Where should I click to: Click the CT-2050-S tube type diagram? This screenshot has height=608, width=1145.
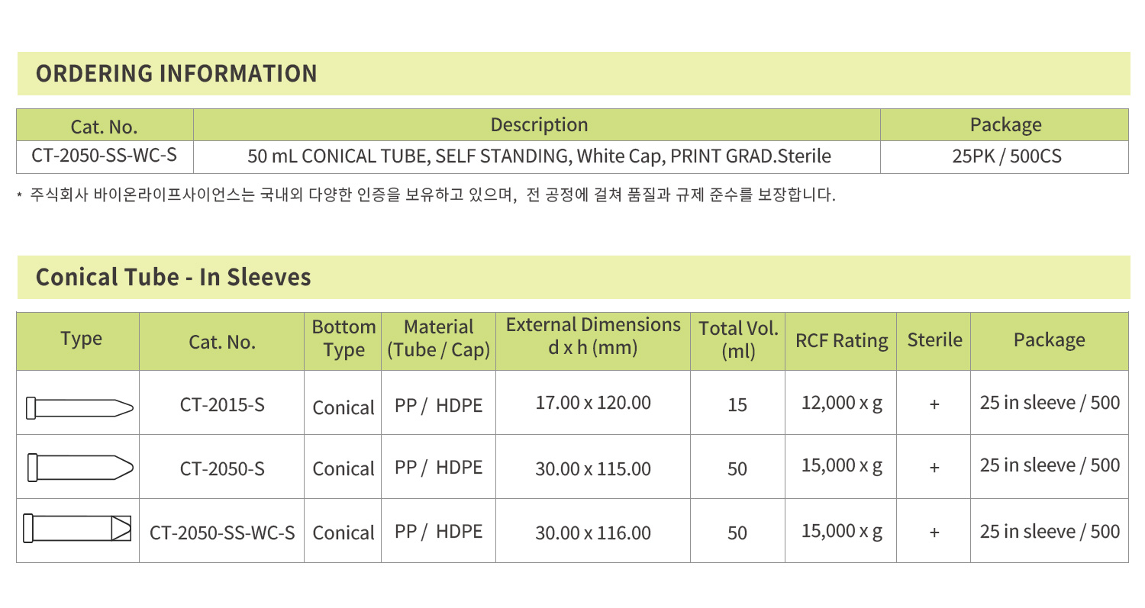[79, 468]
